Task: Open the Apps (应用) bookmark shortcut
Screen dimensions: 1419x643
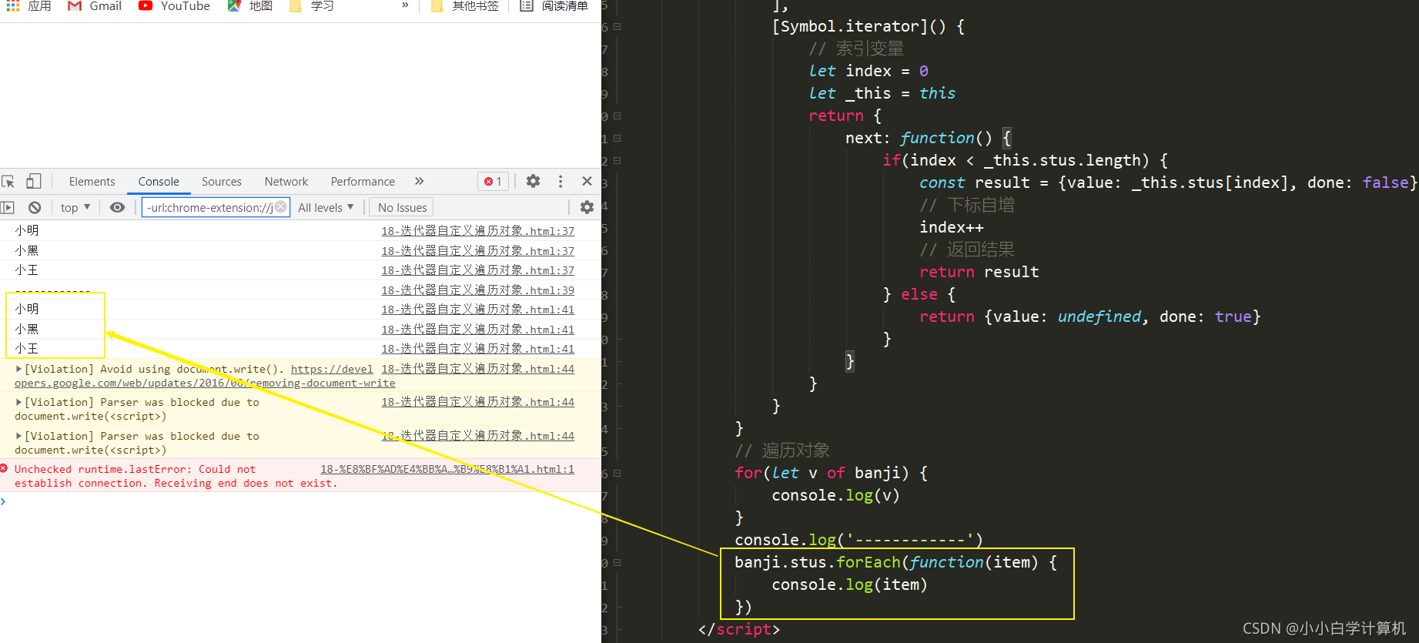Action: [x=28, y=6]
